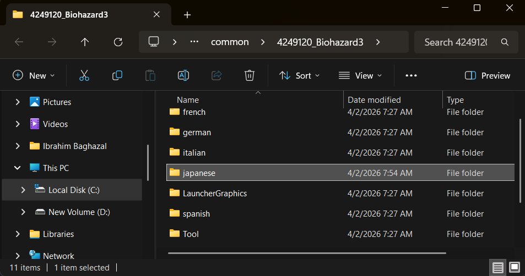The width and height of the screenshot is (525, 276).
Task: Click the french folder icon
Action: point(175,112)
